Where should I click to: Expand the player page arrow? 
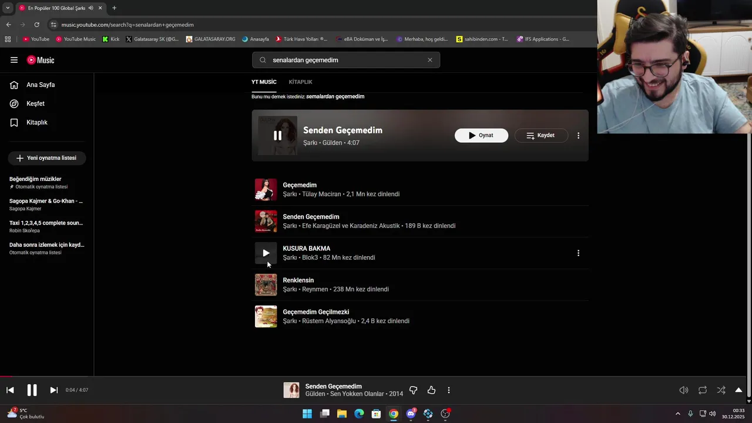pos(738,390)
